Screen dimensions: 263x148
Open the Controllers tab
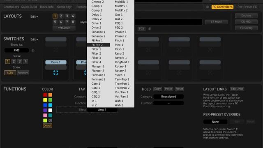(x=11, y=7)
